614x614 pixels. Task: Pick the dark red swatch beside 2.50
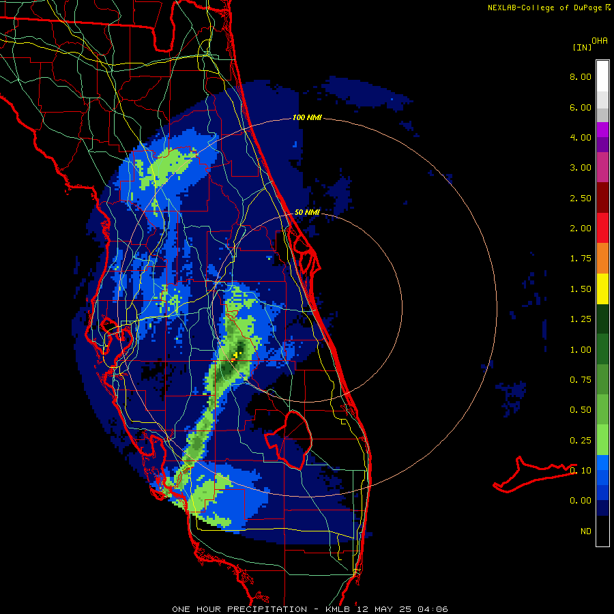click(602, 198)
